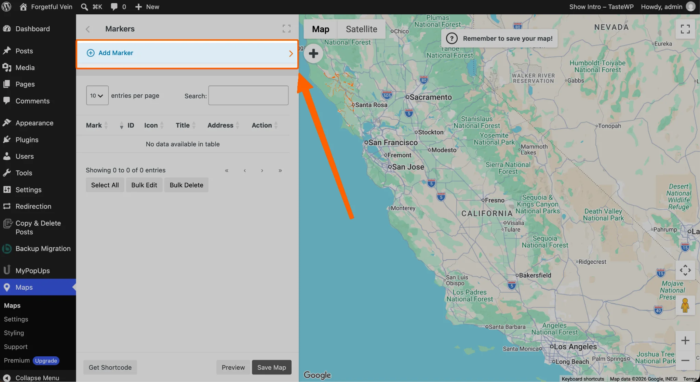Image resolution: width=700 pixels, height=382 pixels.
Task: Click the Get Shortcode button
Action: [x=110, y=367]
